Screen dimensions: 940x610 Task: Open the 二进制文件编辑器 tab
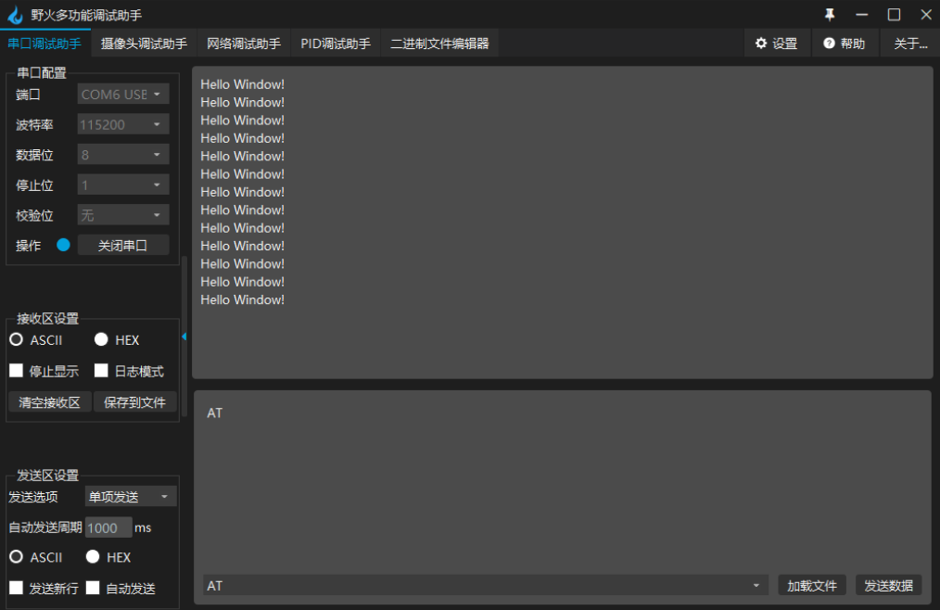click(x=440, y=44)
